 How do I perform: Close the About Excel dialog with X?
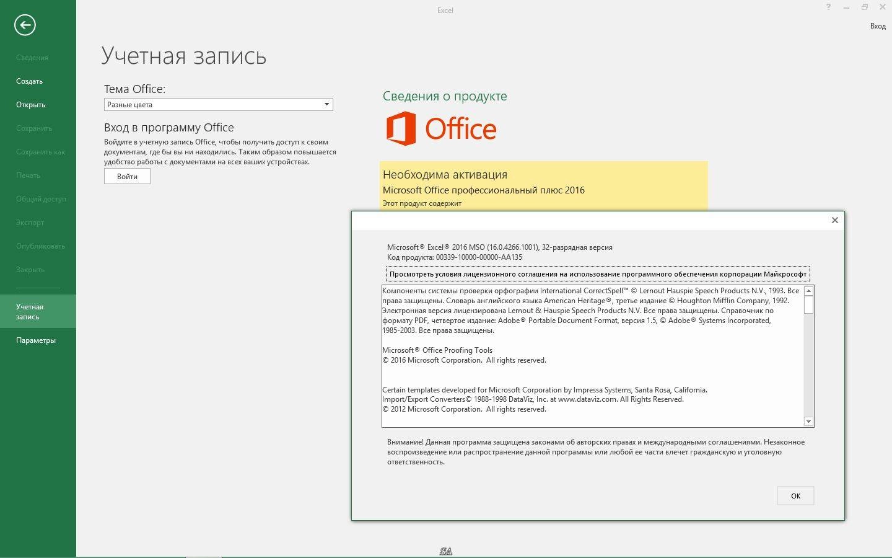[834, 220]
